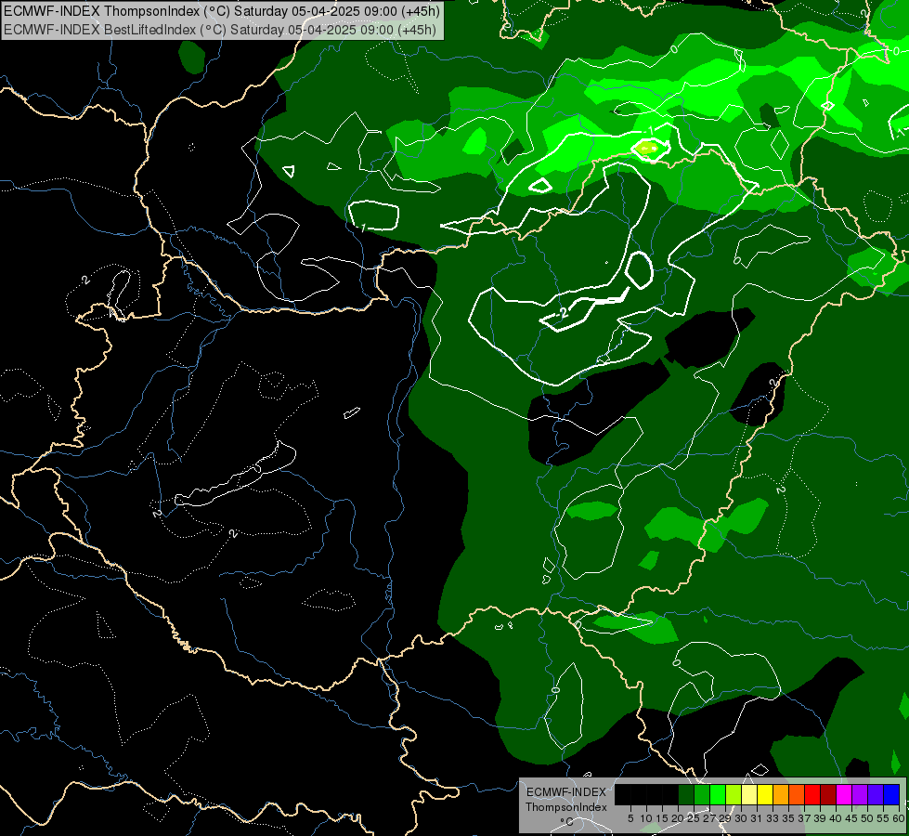Click the legend tick value 29
The width and height of the screenshot is (909, 836).
[x=725, y=818]
